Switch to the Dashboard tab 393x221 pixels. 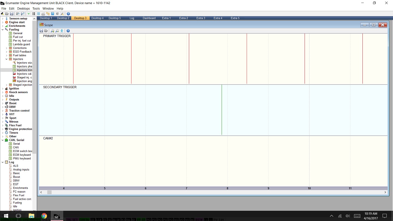tap(149, 18)
